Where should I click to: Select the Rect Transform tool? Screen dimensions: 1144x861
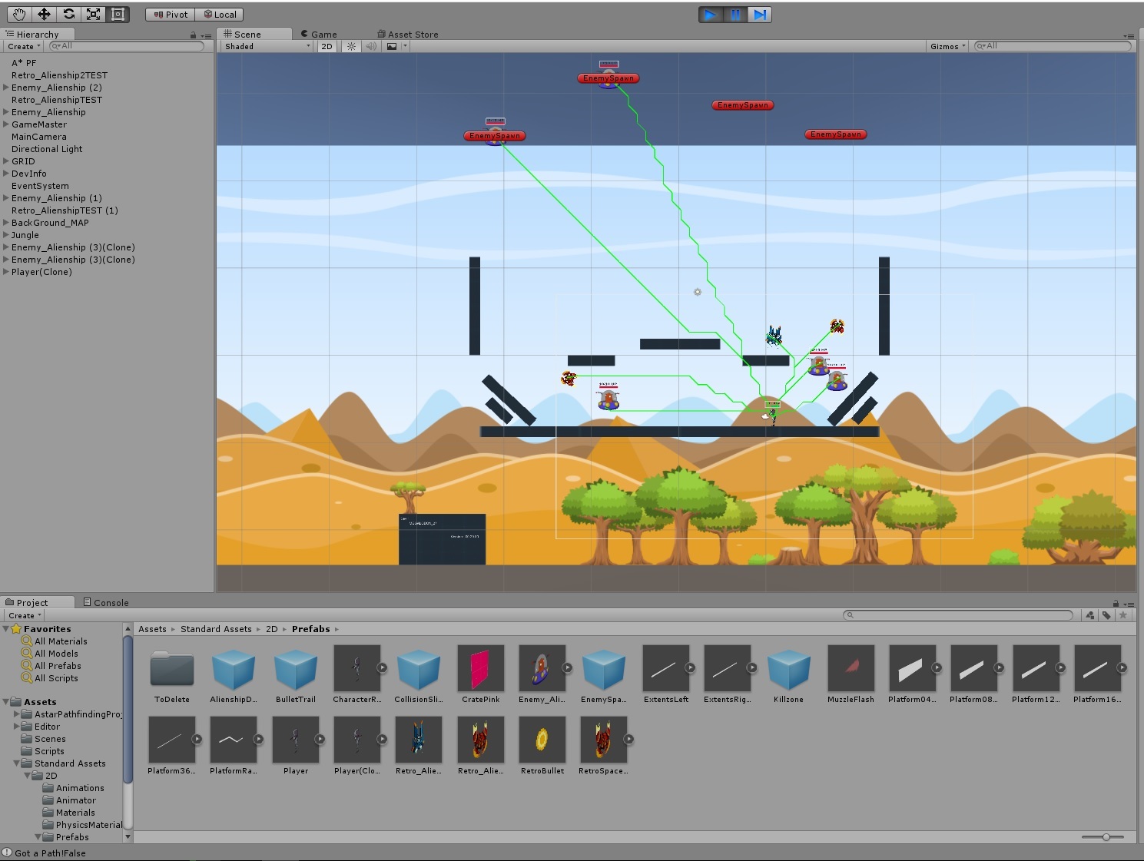(x=118, y=14)
